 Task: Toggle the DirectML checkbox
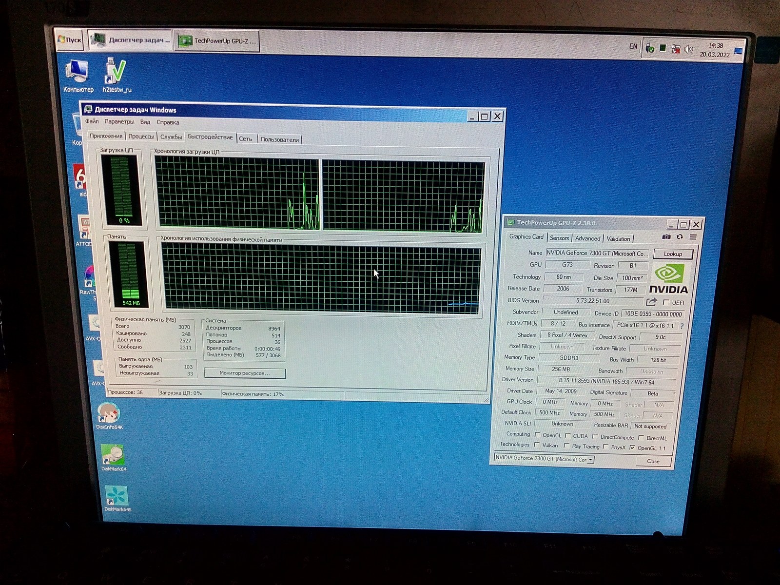tap(641, 438)
